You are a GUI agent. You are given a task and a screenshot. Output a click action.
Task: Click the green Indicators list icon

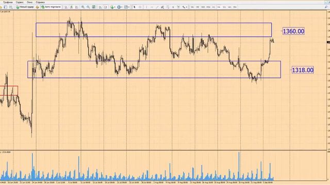pyautogui.click(x=112, y=7)
